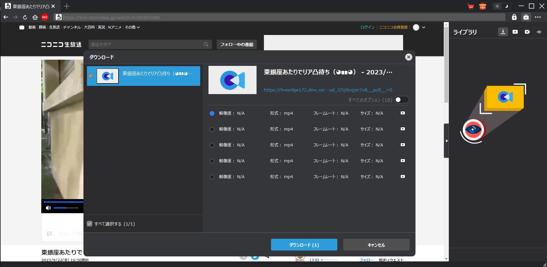Open the Library downloading tab icon

tap(503, 32)
